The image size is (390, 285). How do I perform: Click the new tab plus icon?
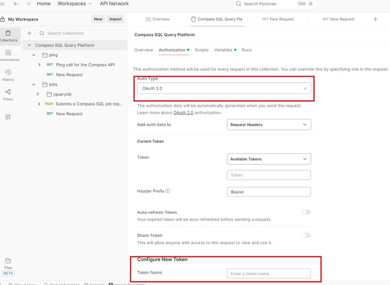[375, 19]
